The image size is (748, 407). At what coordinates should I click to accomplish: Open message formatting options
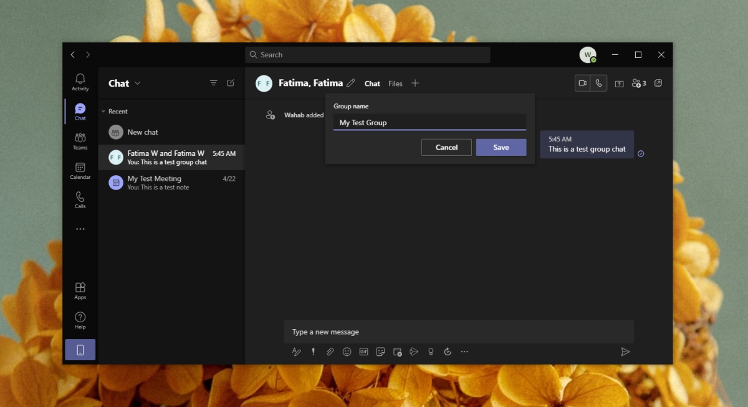click(x=297, y=352)
